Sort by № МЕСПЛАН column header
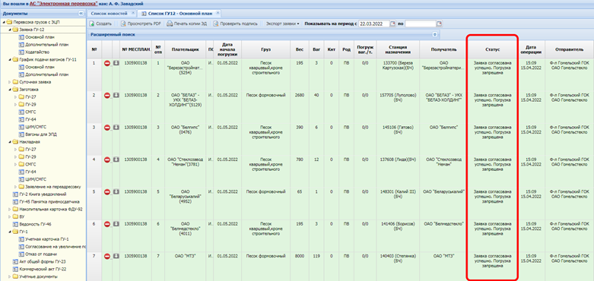Screen dimensions: 594x281 (136, 49)
